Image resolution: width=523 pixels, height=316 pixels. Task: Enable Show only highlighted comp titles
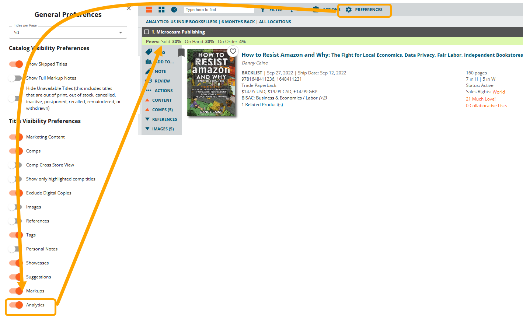pos(15,179)
